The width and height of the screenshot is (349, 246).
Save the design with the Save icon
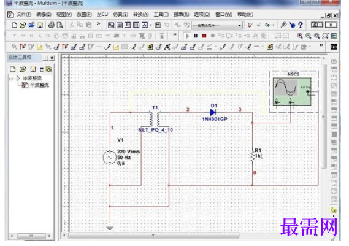click(40, 25)
